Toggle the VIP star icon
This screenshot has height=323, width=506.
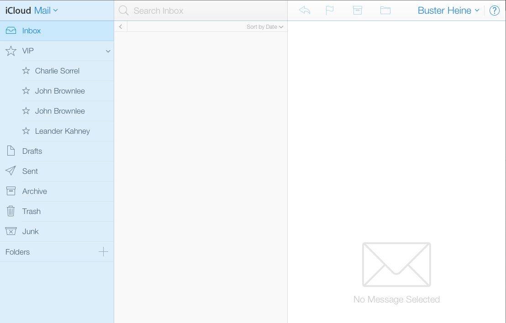[x=11, y=51]
